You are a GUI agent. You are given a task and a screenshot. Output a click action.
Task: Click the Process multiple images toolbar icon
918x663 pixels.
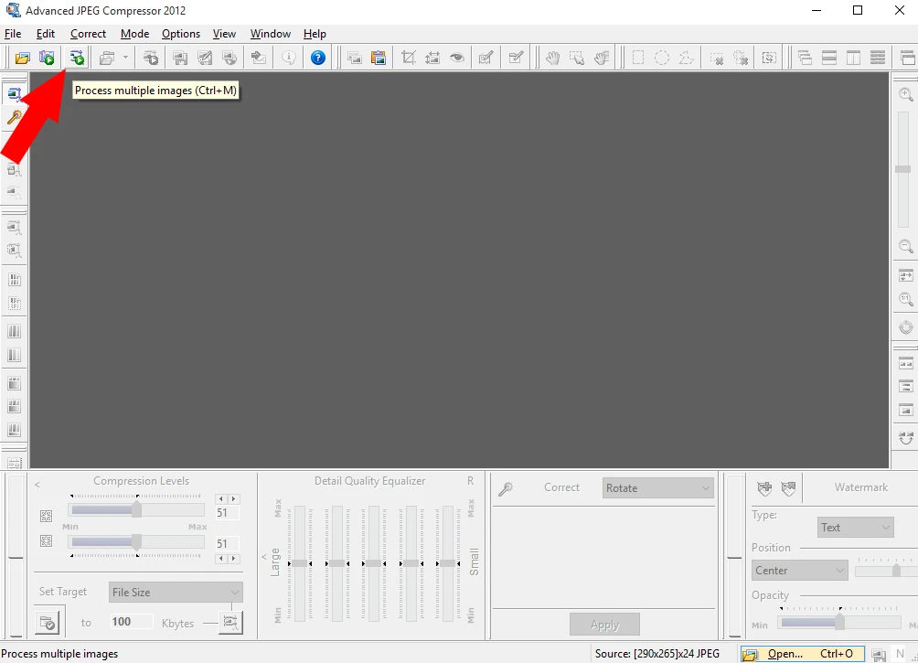coord(77,58)
